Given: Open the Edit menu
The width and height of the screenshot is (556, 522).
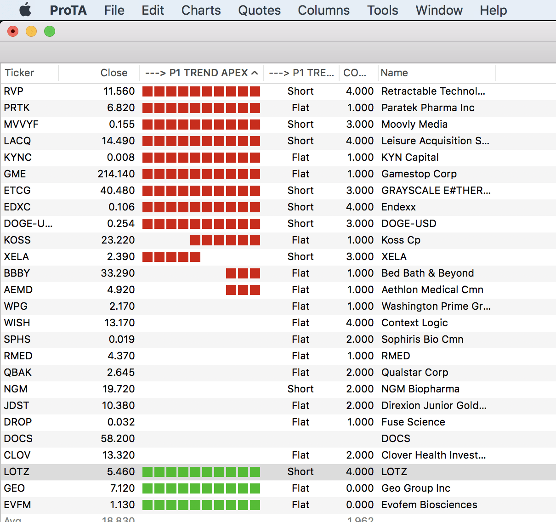Looking at the screenshot, I should coord(153,10).
